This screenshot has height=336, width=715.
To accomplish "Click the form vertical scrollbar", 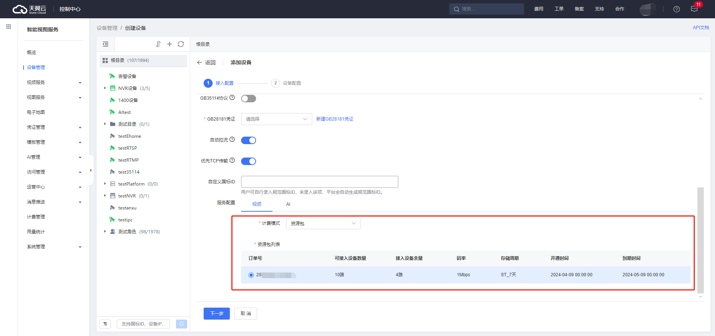I will pyautogui.click(x=700, y=240).
